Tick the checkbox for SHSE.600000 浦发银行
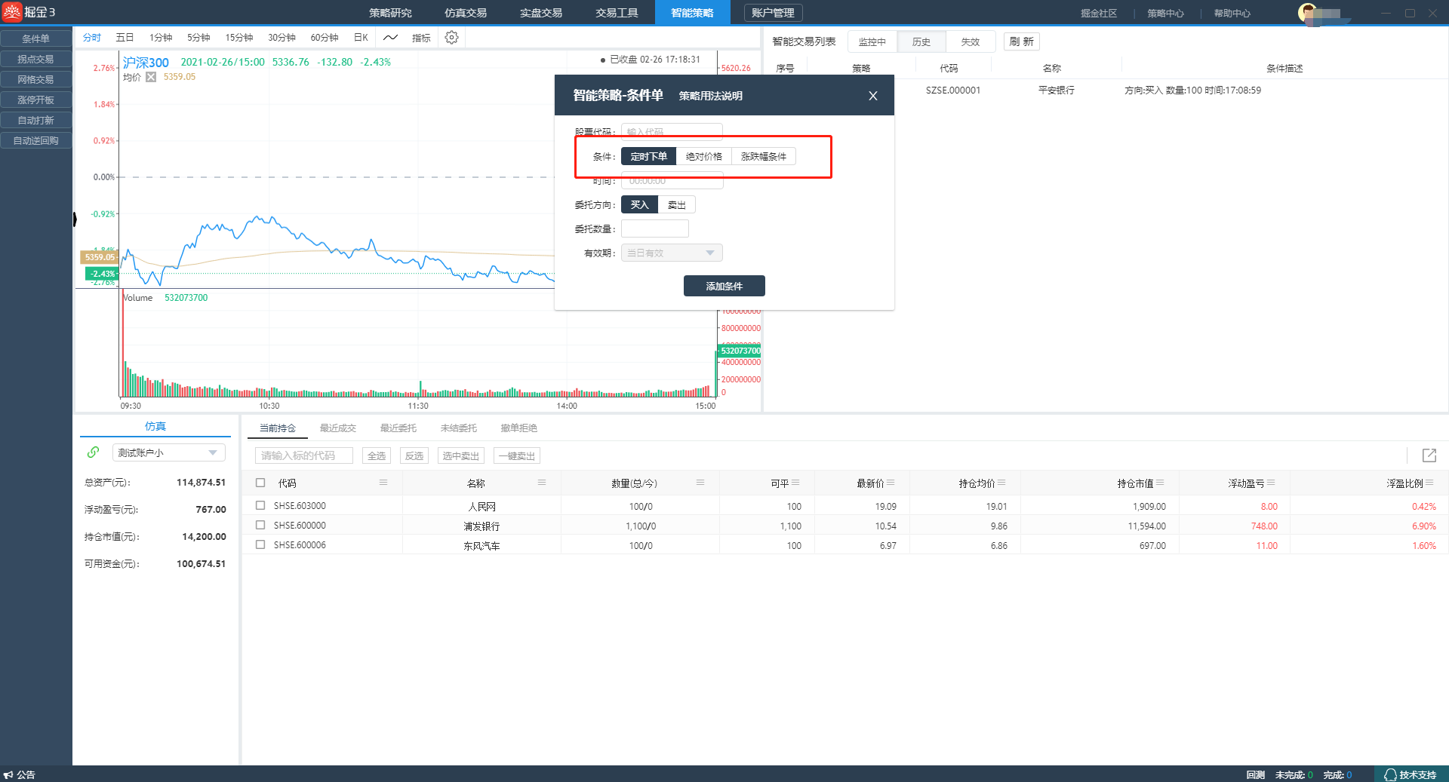Viewport: 1449px width, 782px height. 260,526
